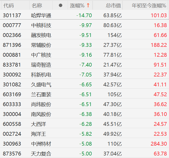The height and width of the screenshot is (158, 169).
Task: Click year-to-date value 91.51
Action: click(160, 65)
